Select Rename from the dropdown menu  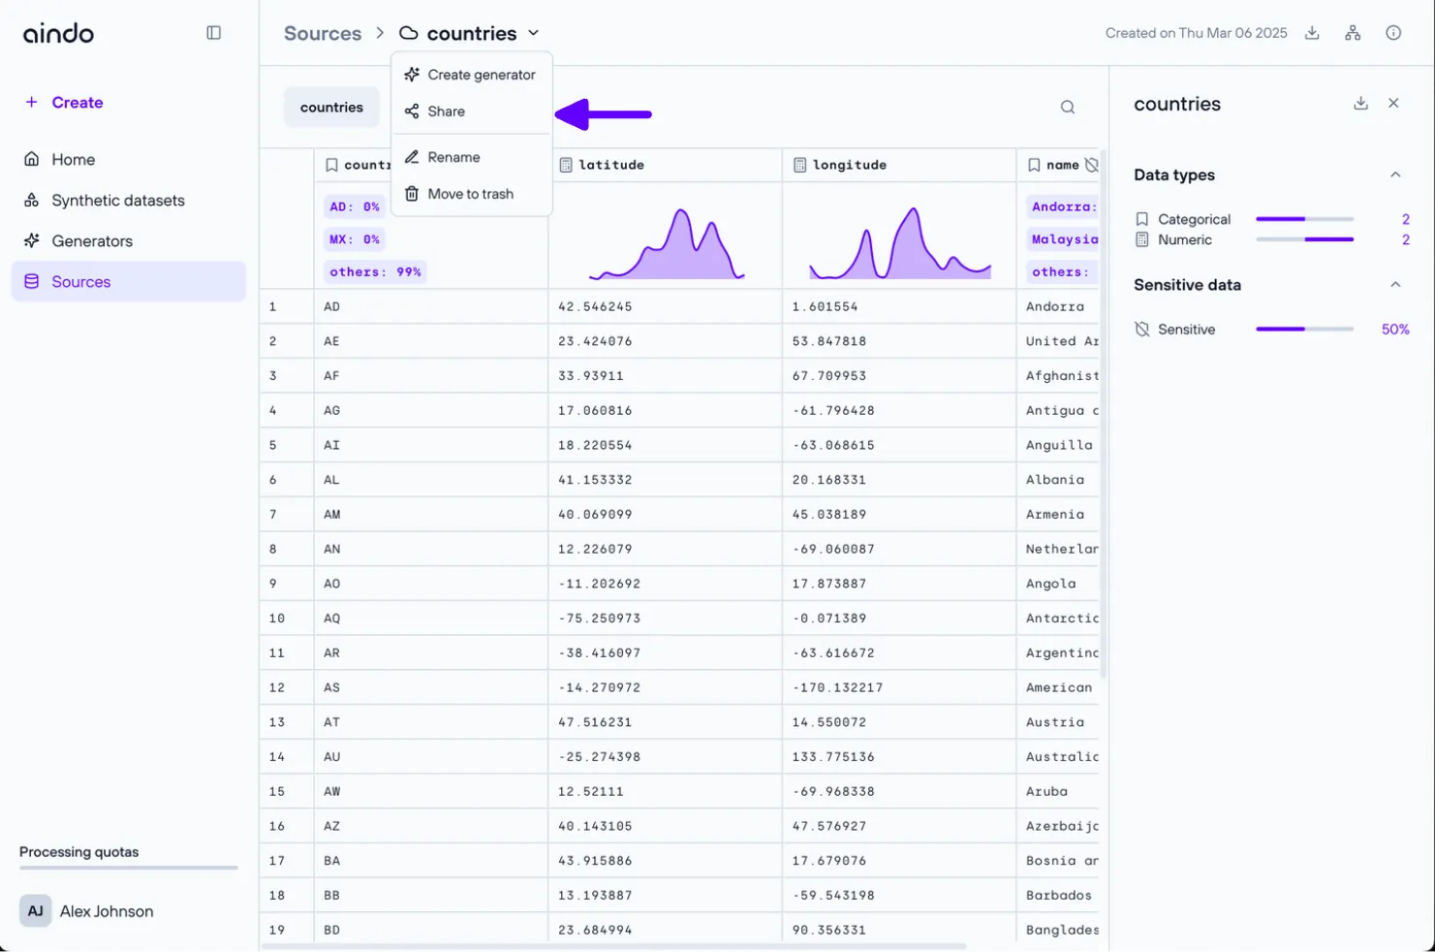pyautogui.click(x=453, y=157)
